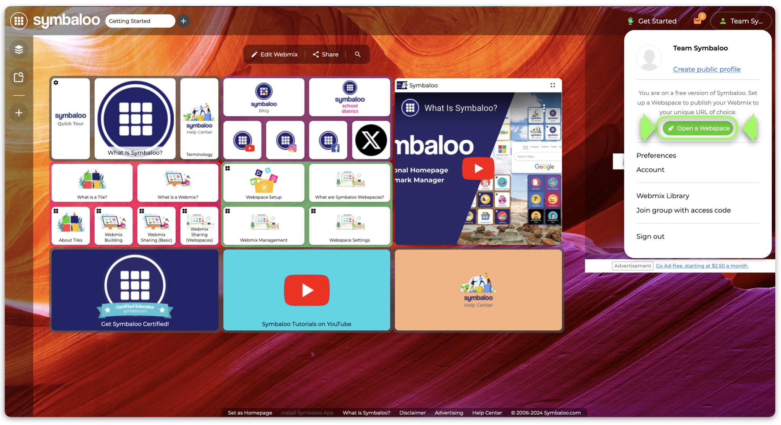The height and width of the screenshot is (425, 781).
Task: Open the What is a Tile? tile
Action: [x=92, y=183]
